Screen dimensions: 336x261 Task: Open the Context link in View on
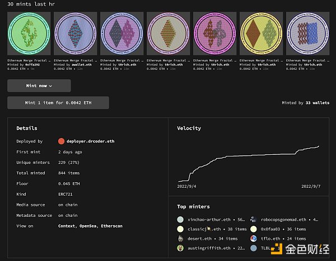click(68, 226)
